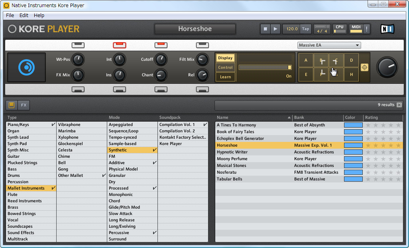409x248 pixels.
Task: Select Mallet Instruments type
Action: pyautogui.click(x=31, y=188)
